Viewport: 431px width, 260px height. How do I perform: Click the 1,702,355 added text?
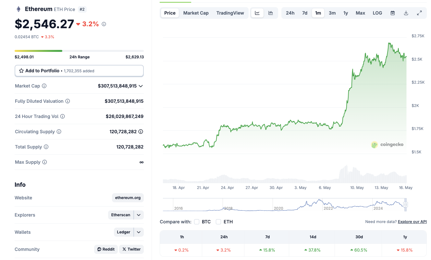(x=79, y=71)
